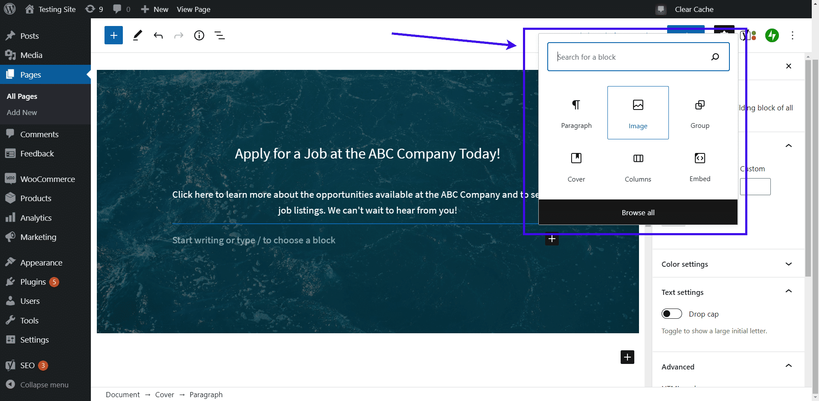Open the Jetpack green lightning icon
The width and height of the screenshot is (819, 401).
pos(772,35)
